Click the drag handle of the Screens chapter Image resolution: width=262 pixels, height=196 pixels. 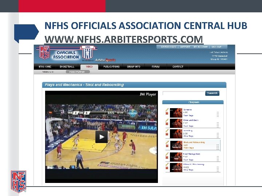218,114
